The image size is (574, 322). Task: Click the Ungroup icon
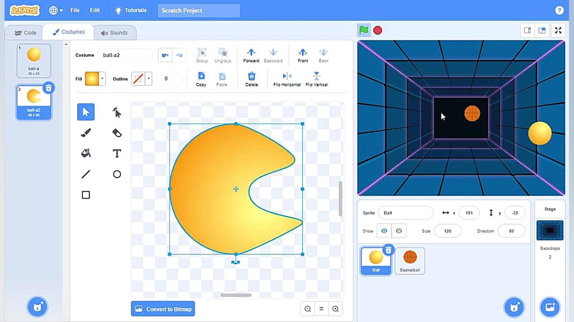222,52
